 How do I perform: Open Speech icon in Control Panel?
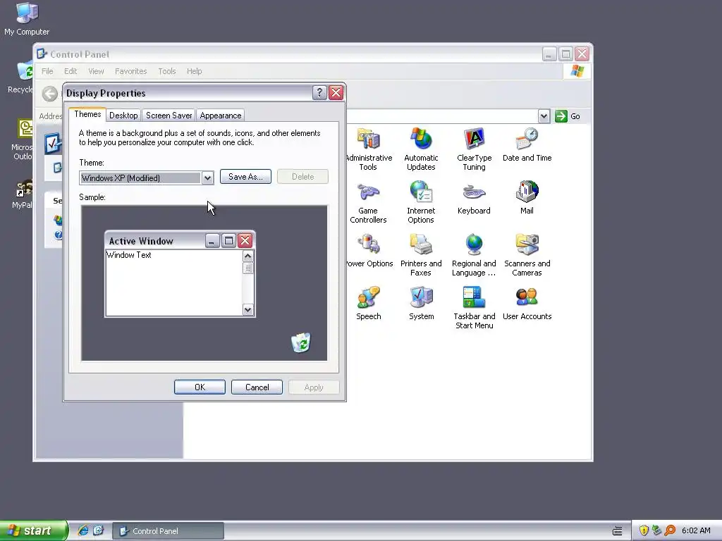[x=368, y=303]
